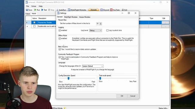Click the Edit column header
The height and width of the screenshot is (109, 195).
(x=164, y=18)
